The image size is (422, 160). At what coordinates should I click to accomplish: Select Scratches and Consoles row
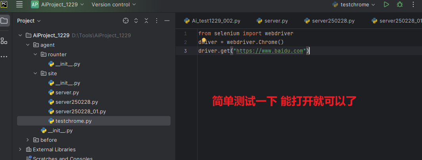(94, 158)
